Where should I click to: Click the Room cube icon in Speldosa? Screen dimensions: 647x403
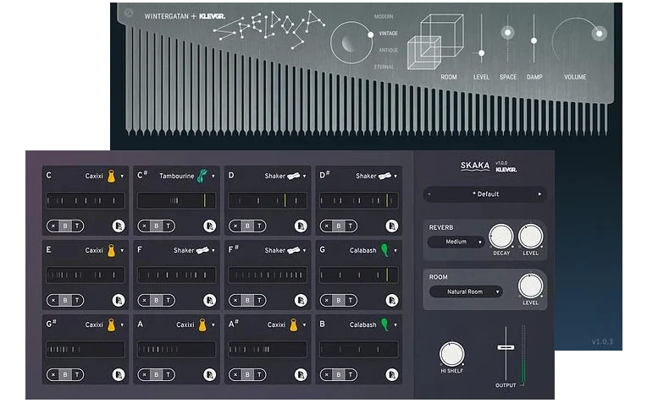coord(435,41)
